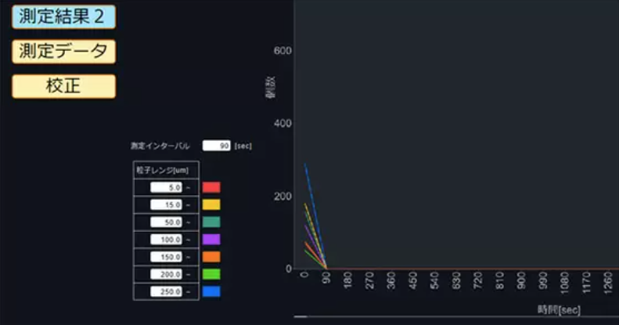This screenshot has height=325, width=619.
Task: Click the yellow swatch beside 15.0
Action: (x=211, y=205)
